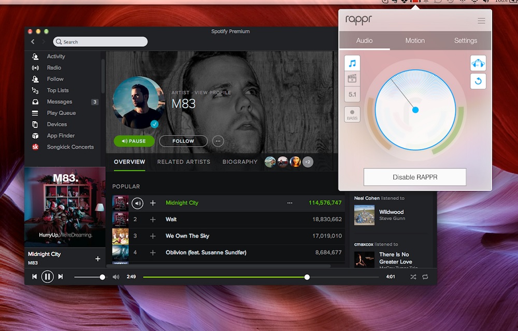Open Follow in the Spotify sidebar
518x331 pixels.
55,79
